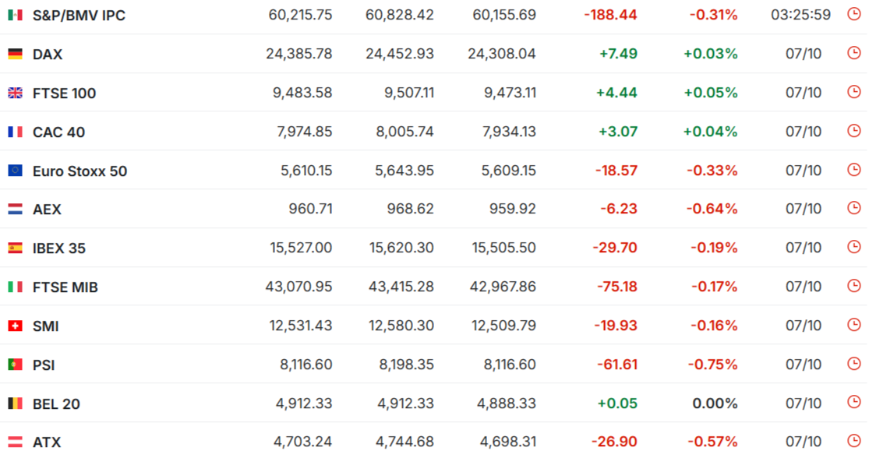Click the German flag icon beside DAX
Screen dimensions: 869x458
click(15, 54)
